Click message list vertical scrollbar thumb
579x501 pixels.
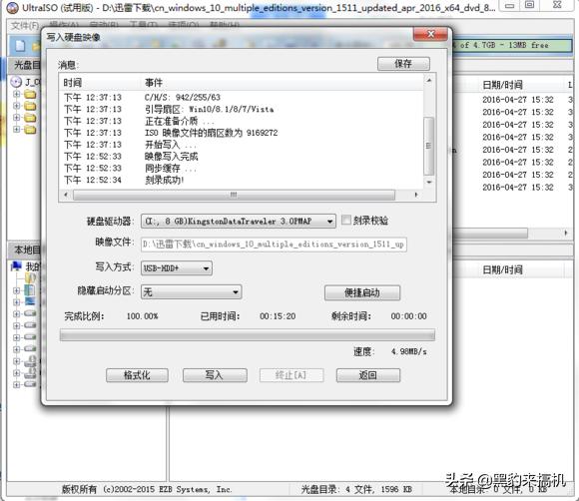428,146
